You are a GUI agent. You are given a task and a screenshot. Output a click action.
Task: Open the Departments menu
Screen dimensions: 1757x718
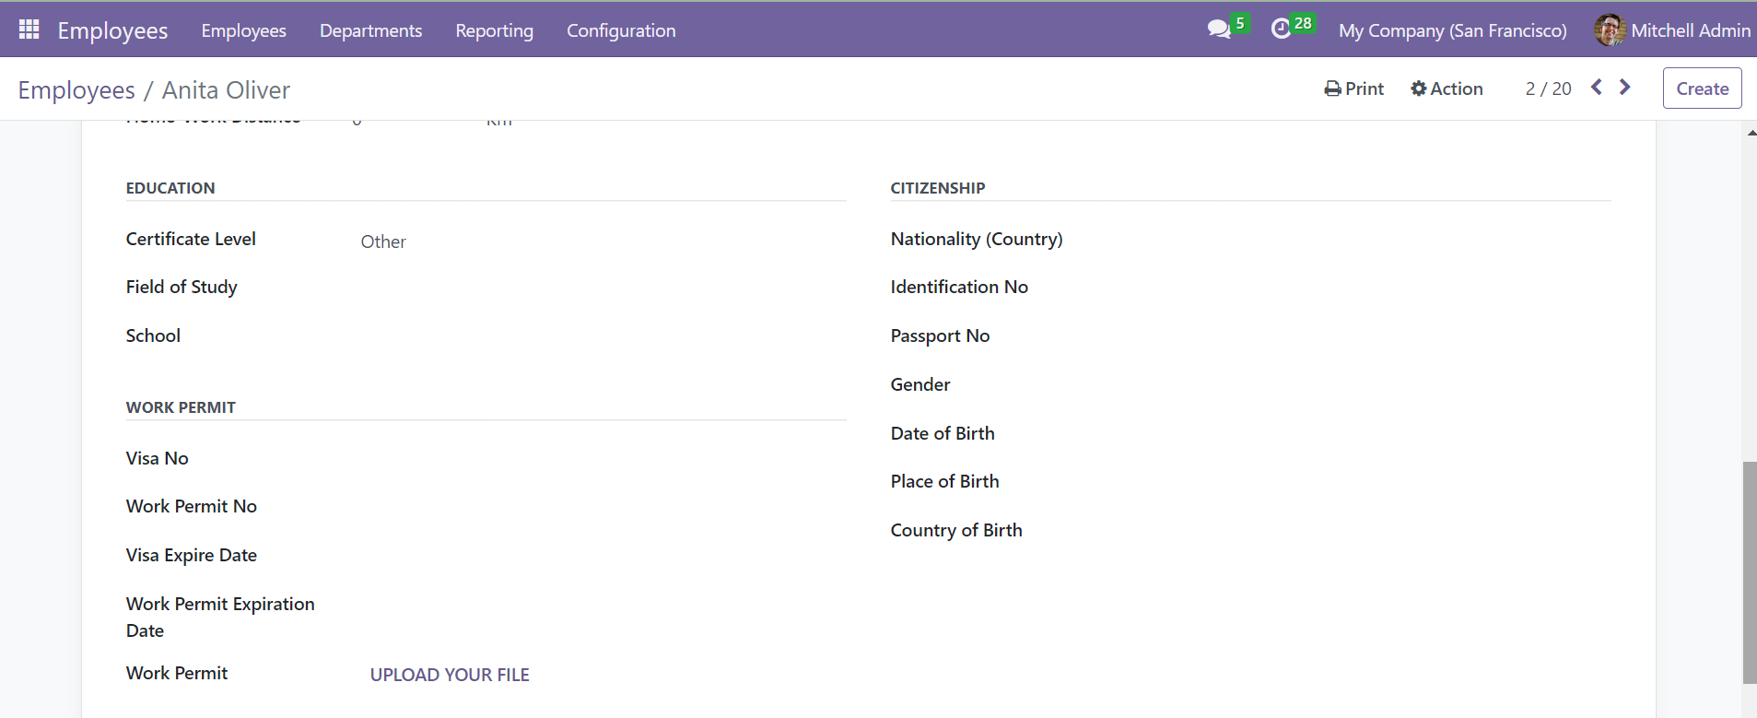[x=370, y=30]
